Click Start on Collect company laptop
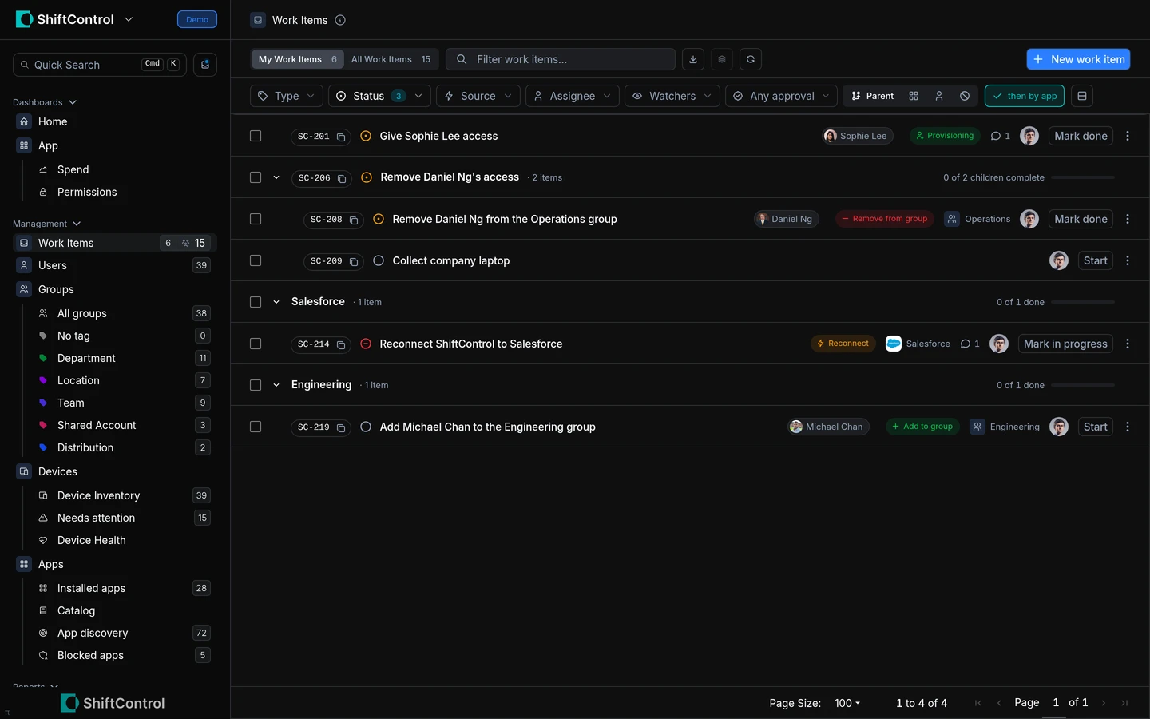 point(1096,260)
